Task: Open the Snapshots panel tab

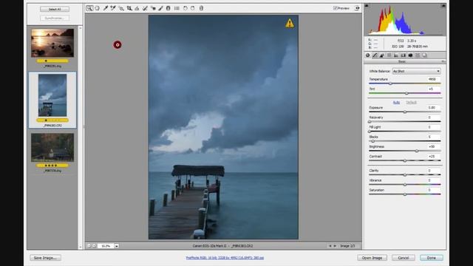Action: pos(424,55)
